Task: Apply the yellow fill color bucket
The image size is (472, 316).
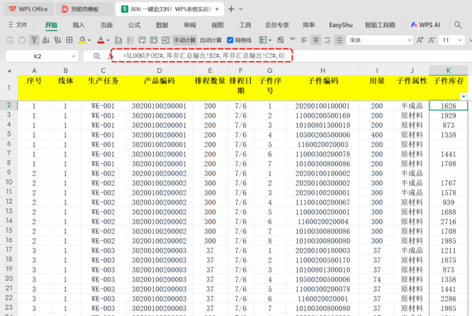Action: (x=82, y=40)
